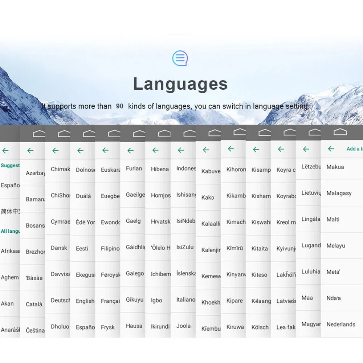Tap the 'Add a language' header link
The height and width of the screenshot is (363, 363).
(354, 149)
